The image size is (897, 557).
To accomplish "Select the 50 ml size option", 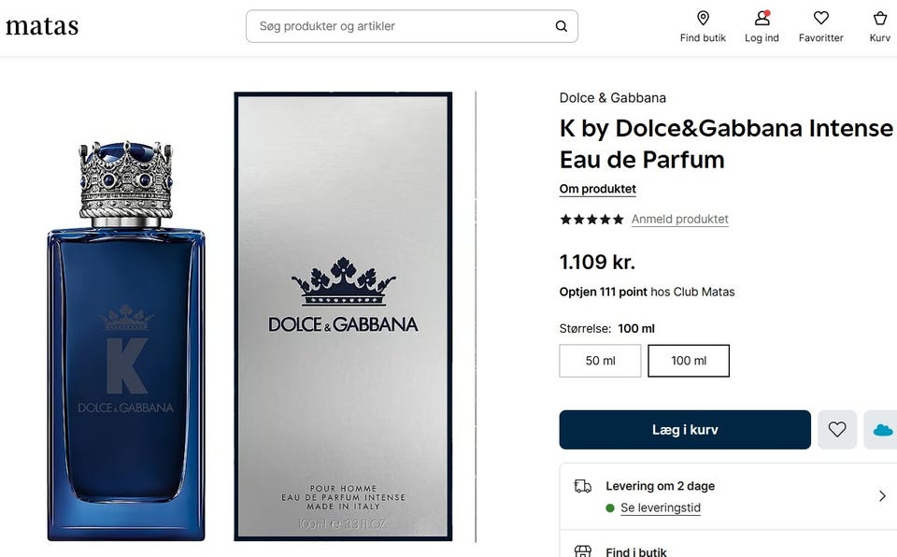I will pos(600,361).
